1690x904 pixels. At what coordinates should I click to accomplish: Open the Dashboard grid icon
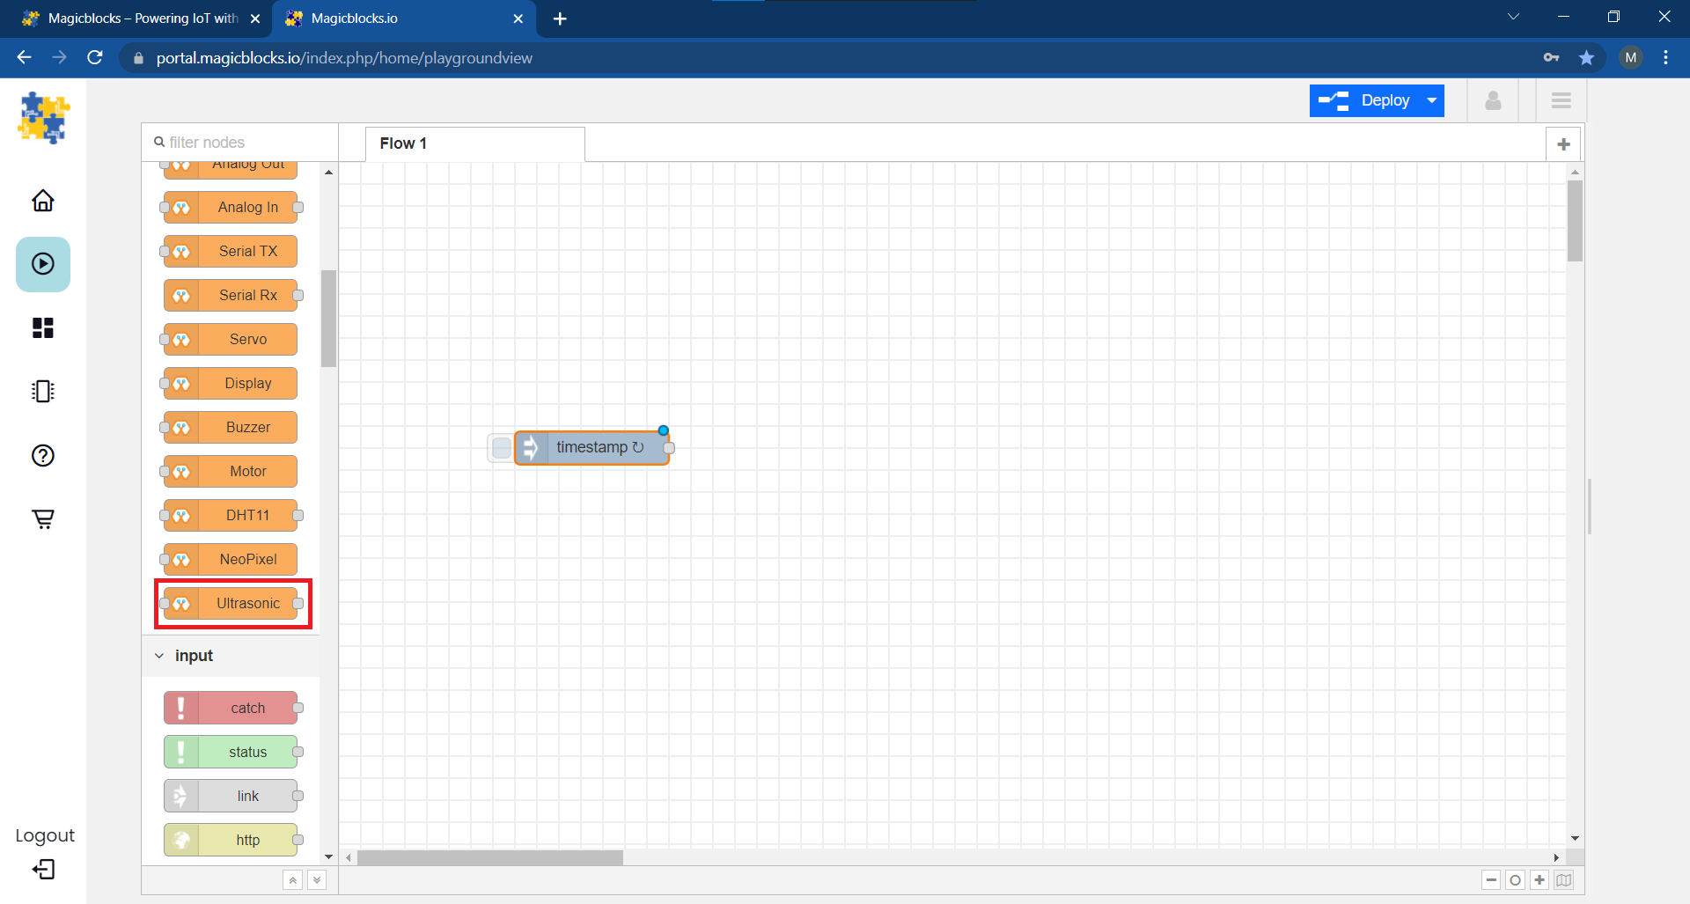tap(42, 328)
